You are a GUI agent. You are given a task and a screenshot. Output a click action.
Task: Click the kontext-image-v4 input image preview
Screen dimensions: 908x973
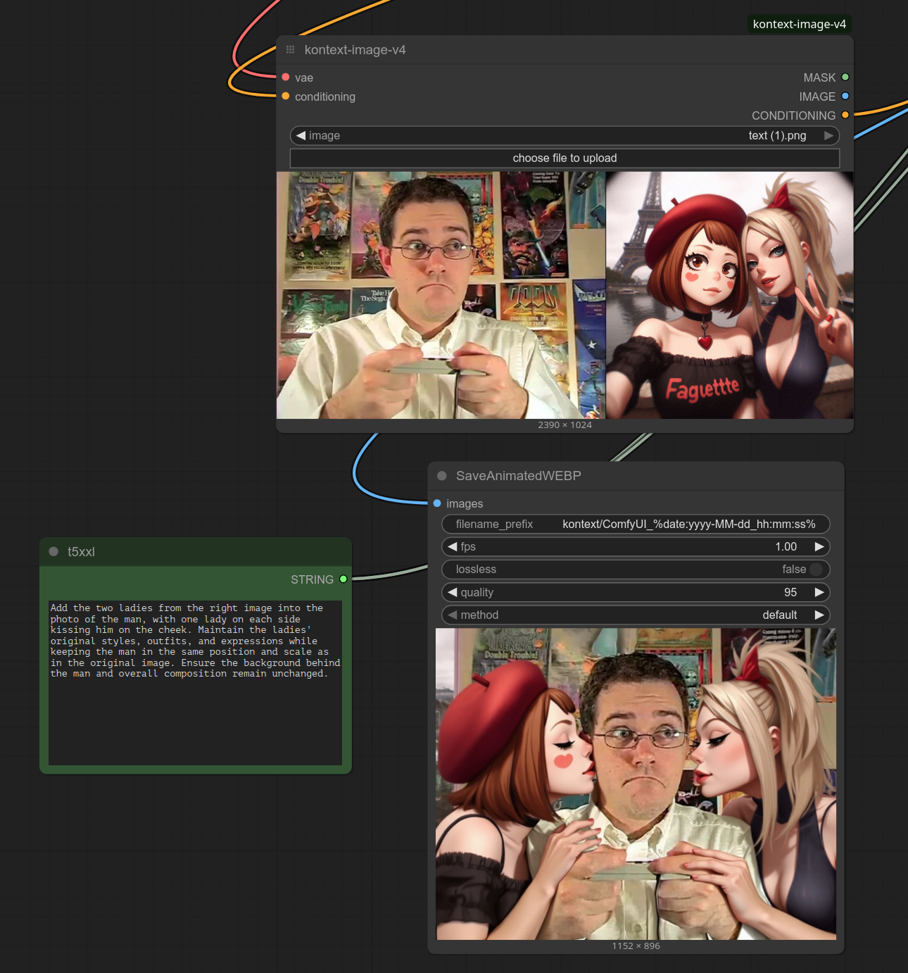[565, 295]
